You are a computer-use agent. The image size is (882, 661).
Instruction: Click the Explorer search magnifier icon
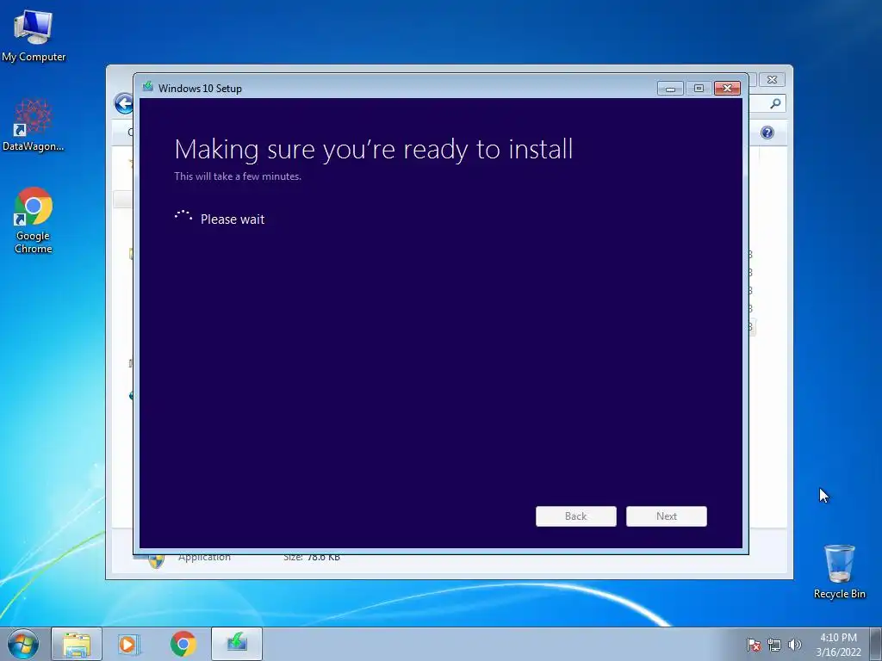tap(775, 103)
